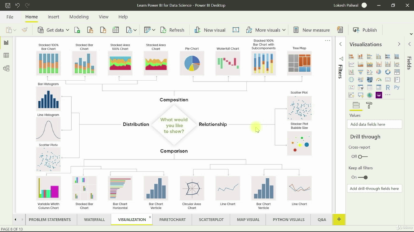
Task: Switch to the Modeling ribbon tab
Action: click(79, 17)
